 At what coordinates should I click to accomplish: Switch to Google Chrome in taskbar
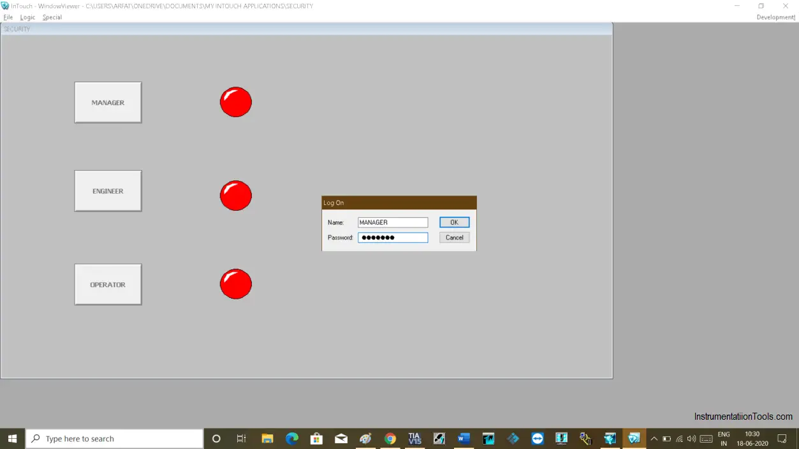coord(390,439)
